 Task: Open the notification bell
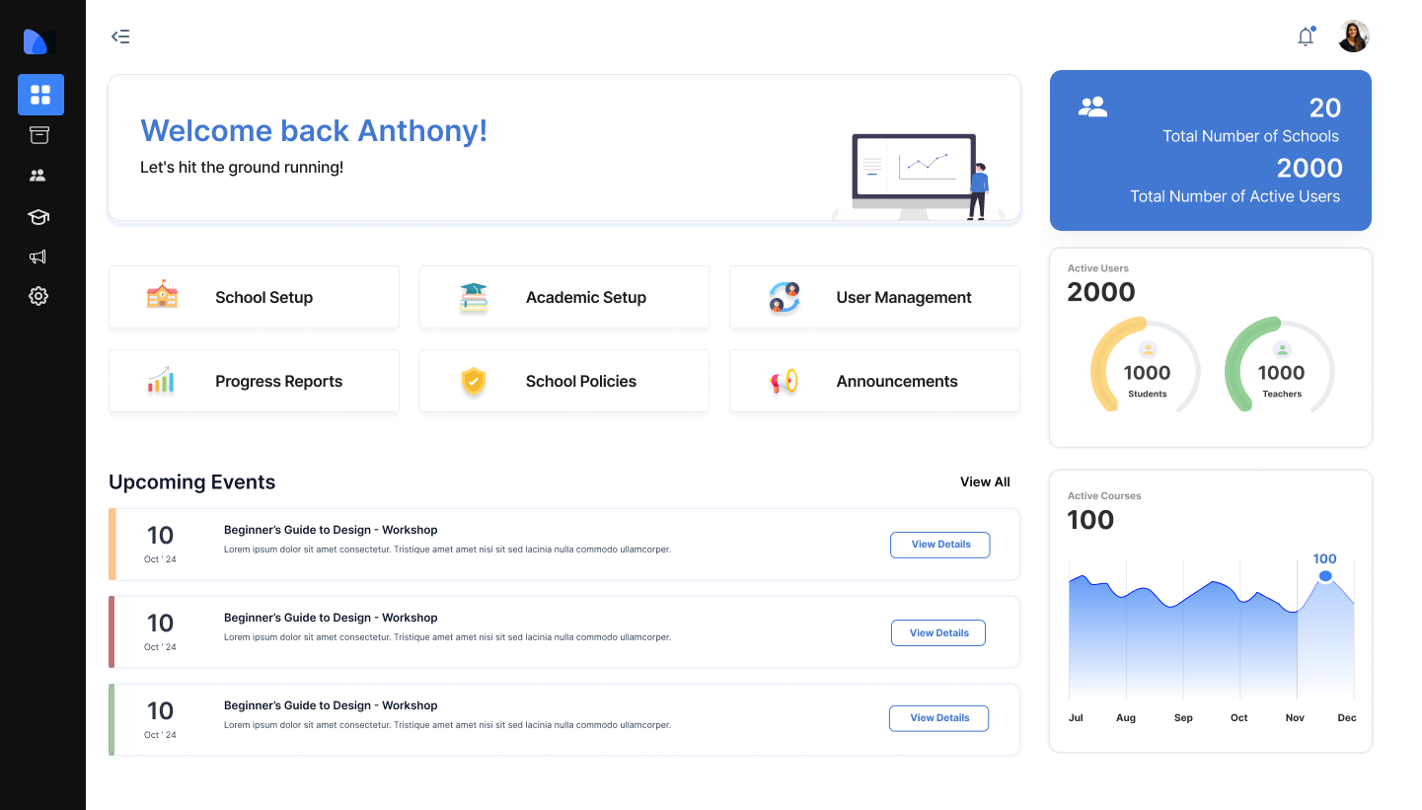coord(1306,36)
